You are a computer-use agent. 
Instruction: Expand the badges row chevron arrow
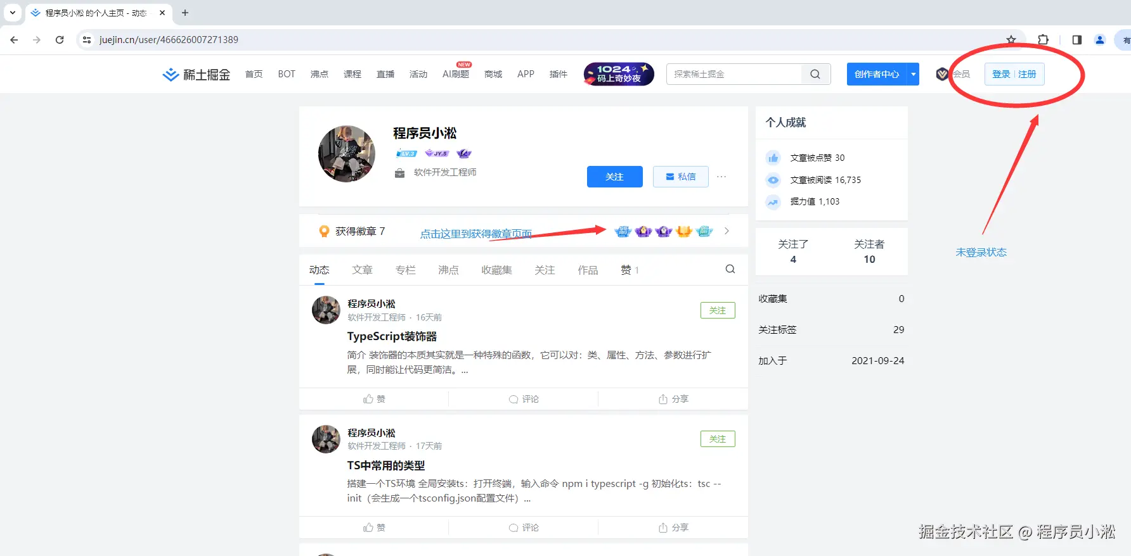727,231
